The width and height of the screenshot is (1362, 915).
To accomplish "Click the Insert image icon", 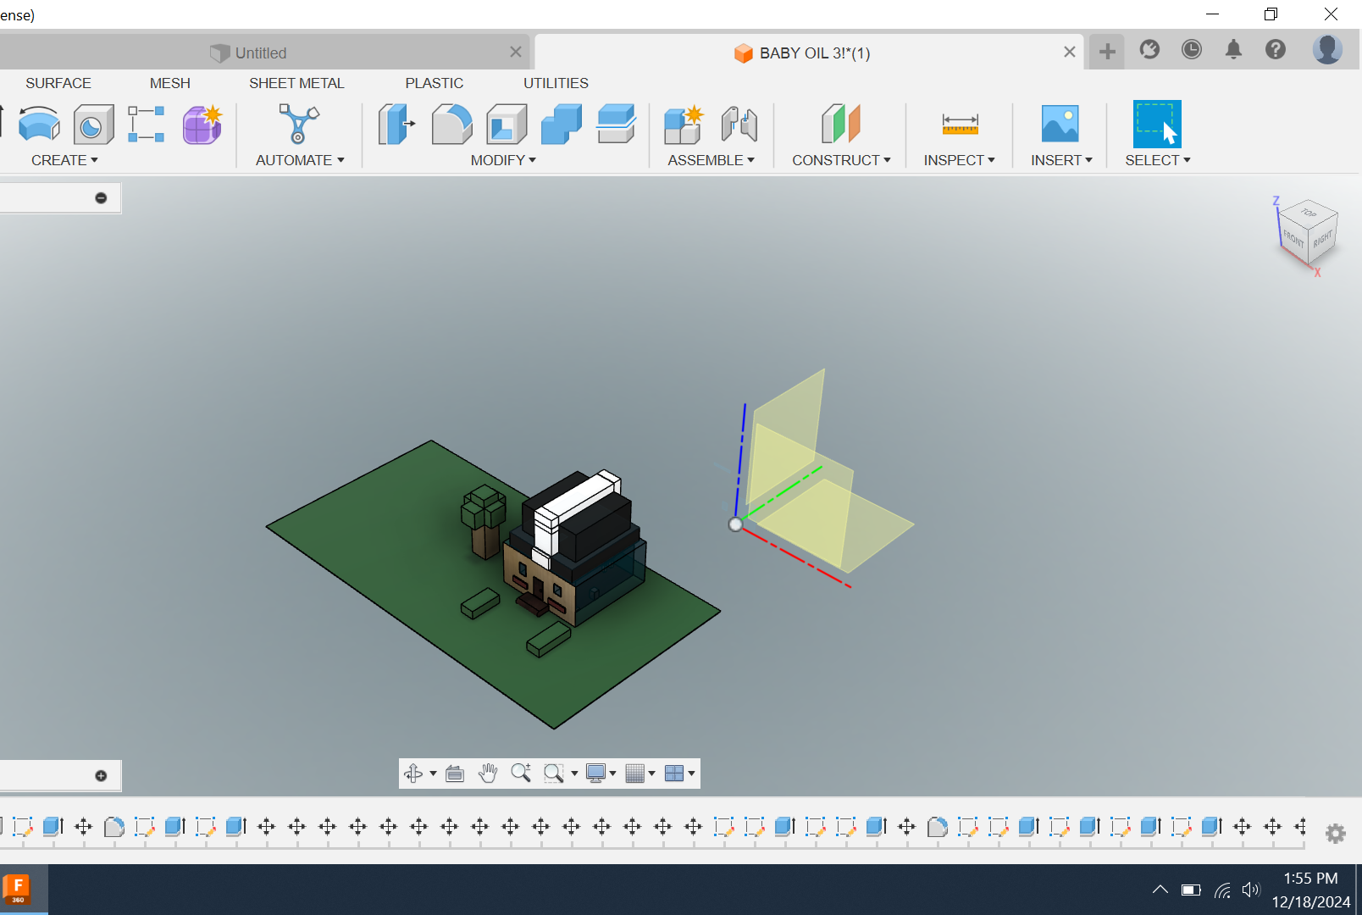I will (x=1060, y=125).
